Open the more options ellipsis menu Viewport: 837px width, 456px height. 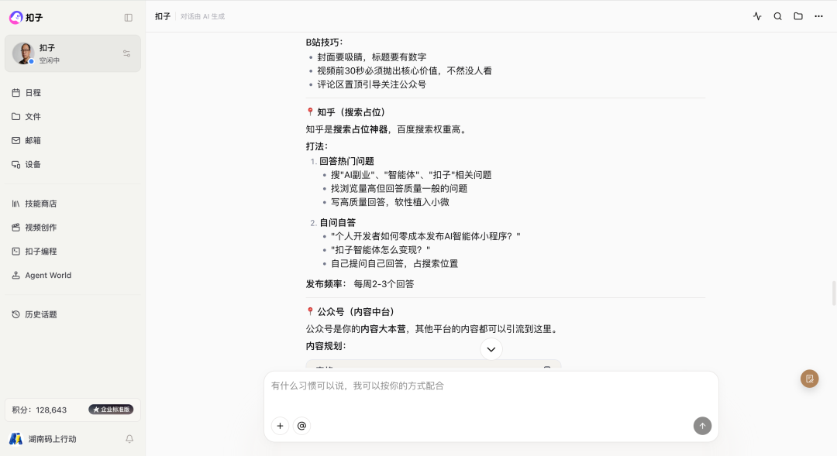click(x=818, y=16)
